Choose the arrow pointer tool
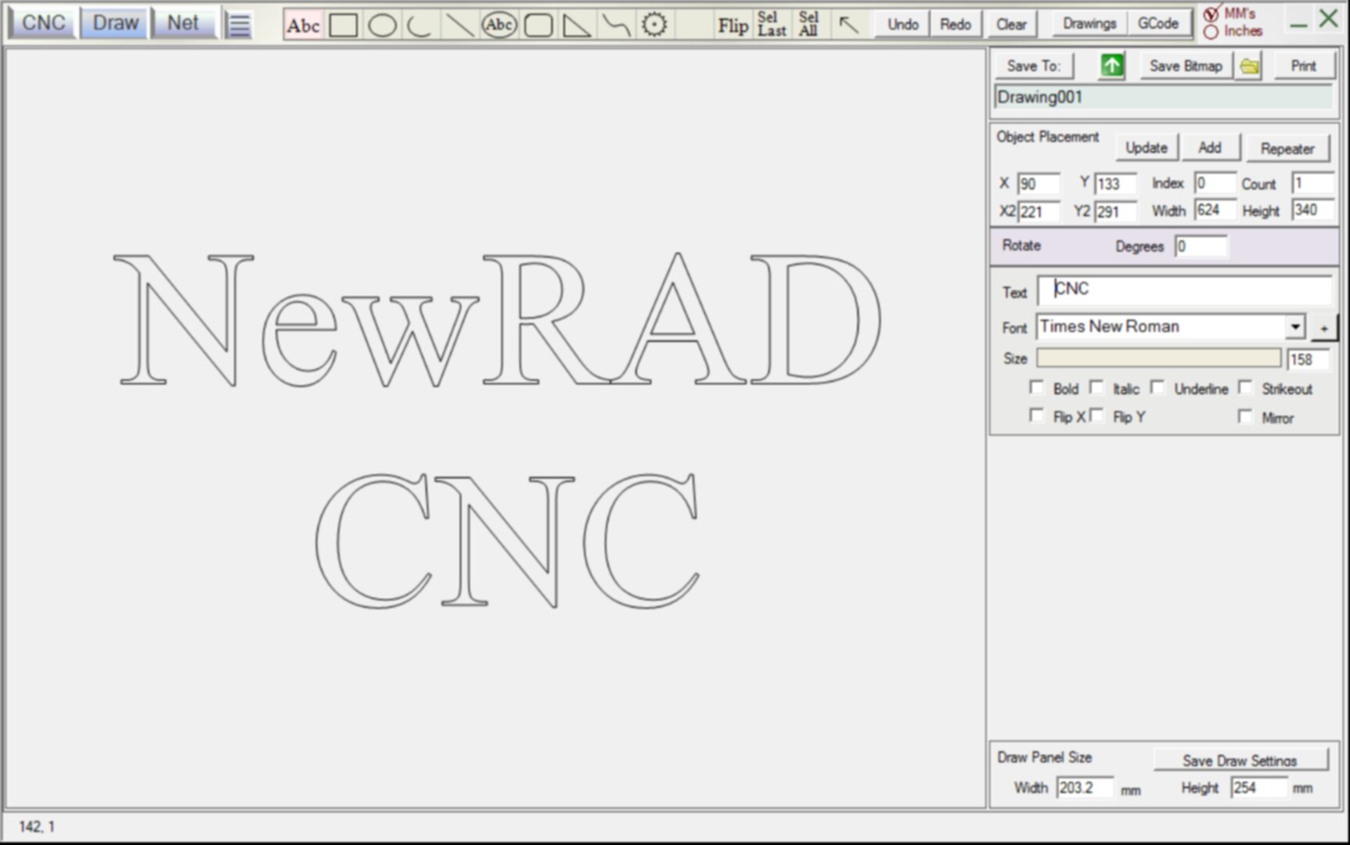The height and width of the screenshot is (845, 1350). pyautogui.click(x=848, y=26)
